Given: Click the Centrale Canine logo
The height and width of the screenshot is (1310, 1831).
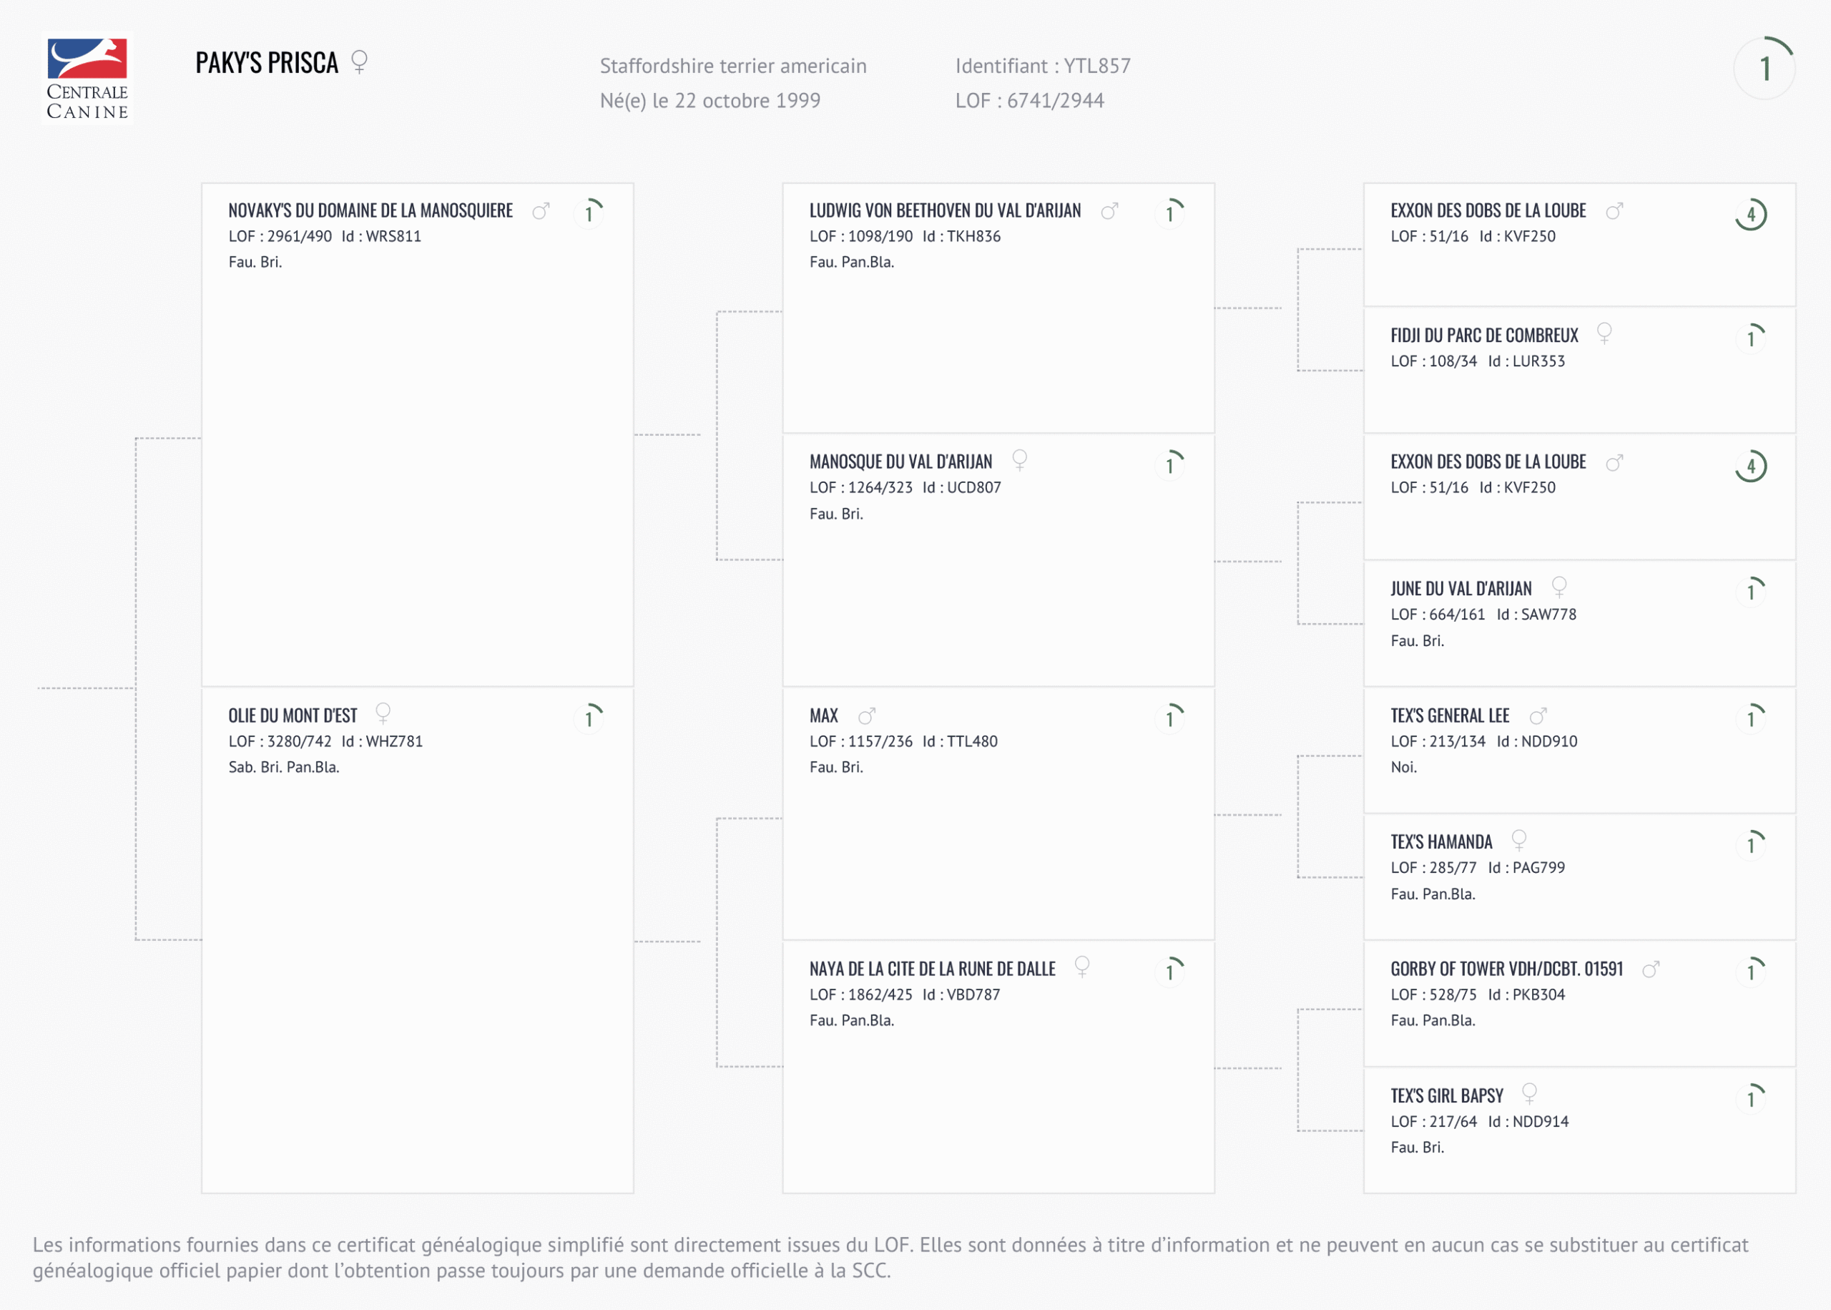Looking at the screenshot, I should click(x=87, y=78).
